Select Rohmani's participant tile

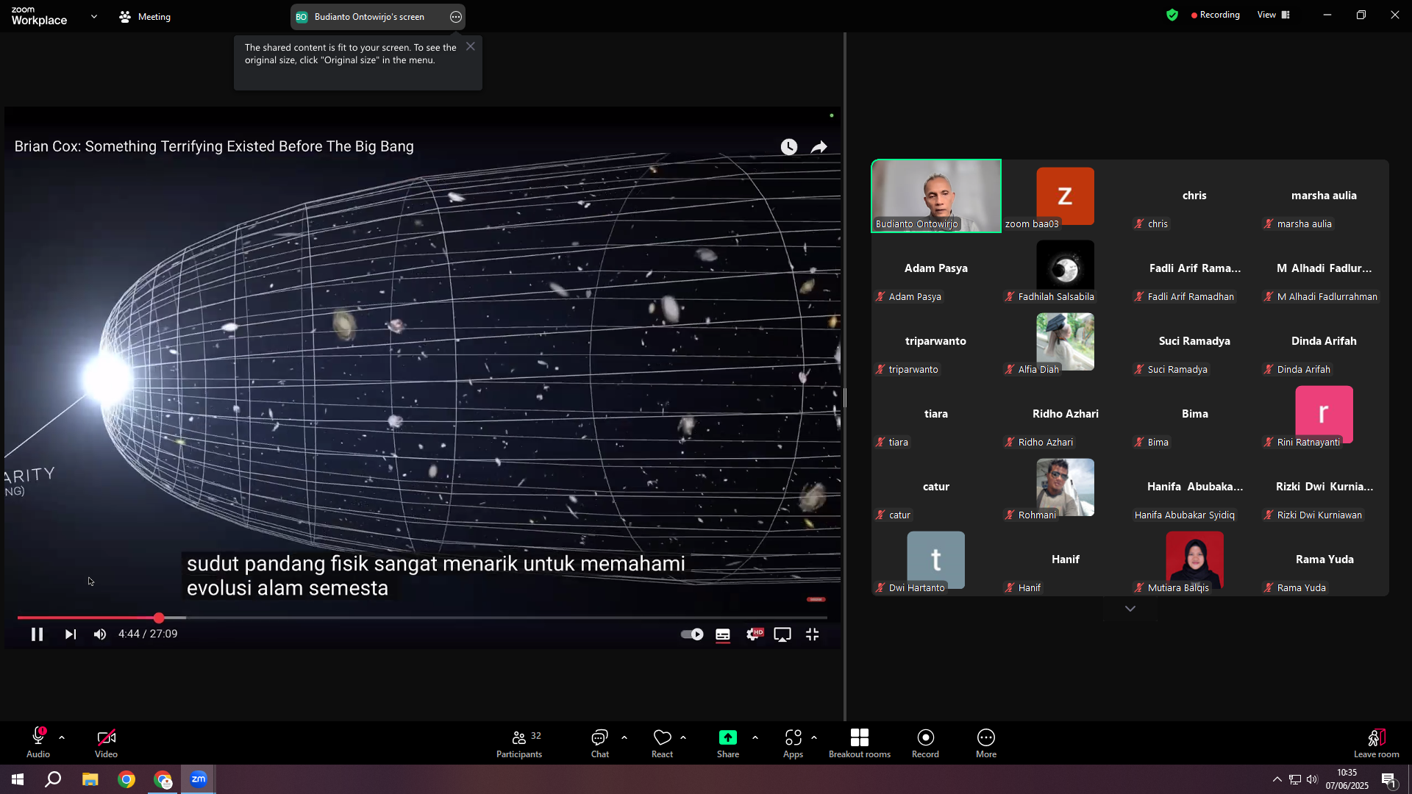point(1066,487)
